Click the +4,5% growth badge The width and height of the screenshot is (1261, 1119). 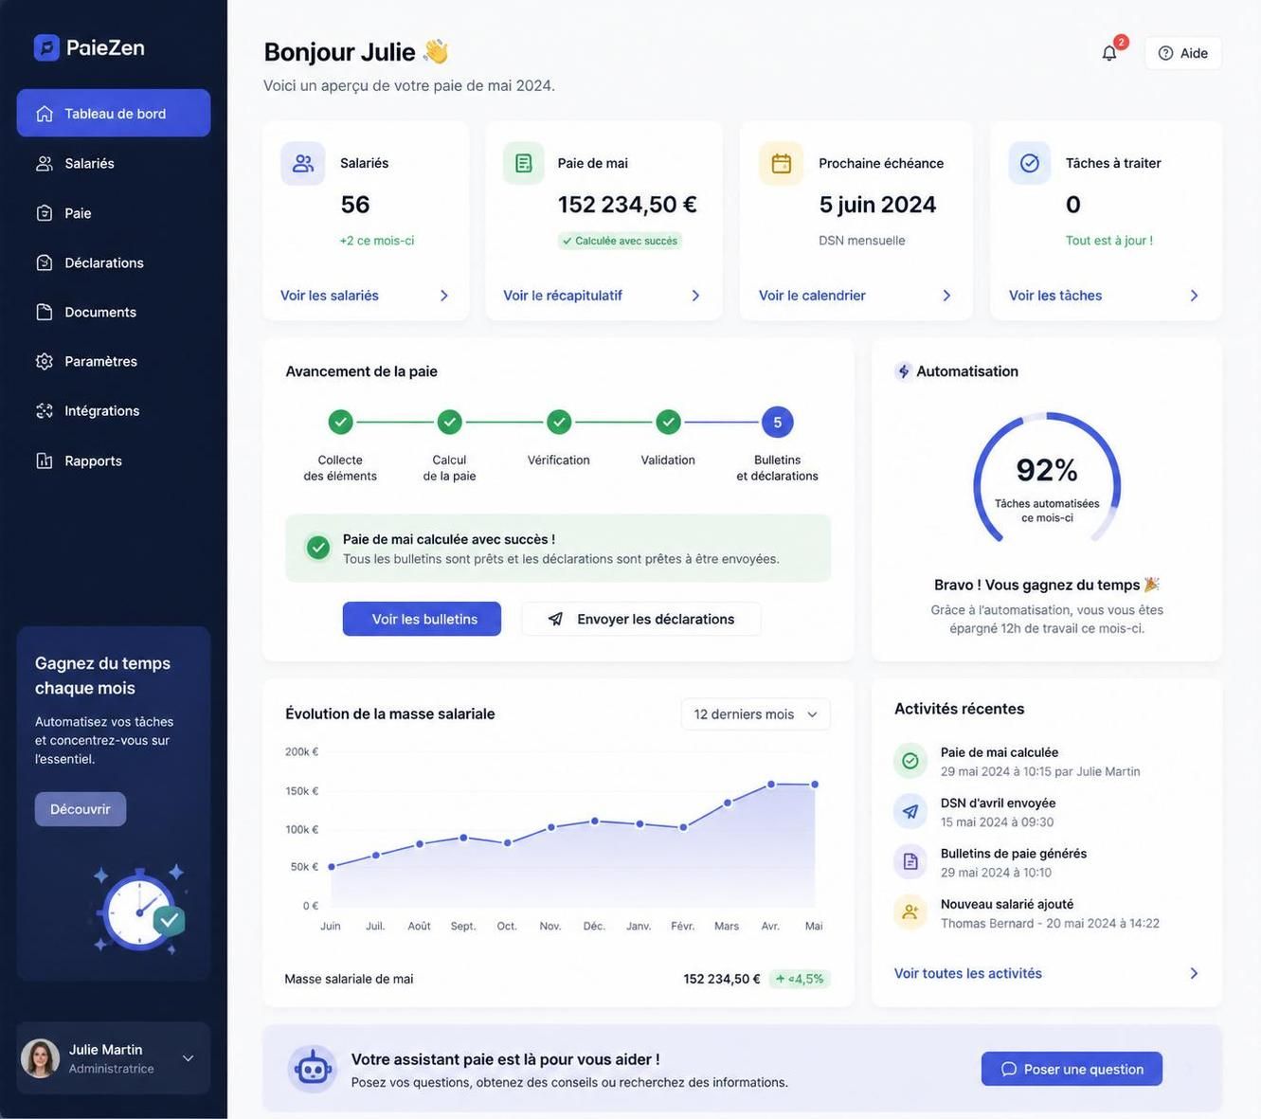[800, 979]
